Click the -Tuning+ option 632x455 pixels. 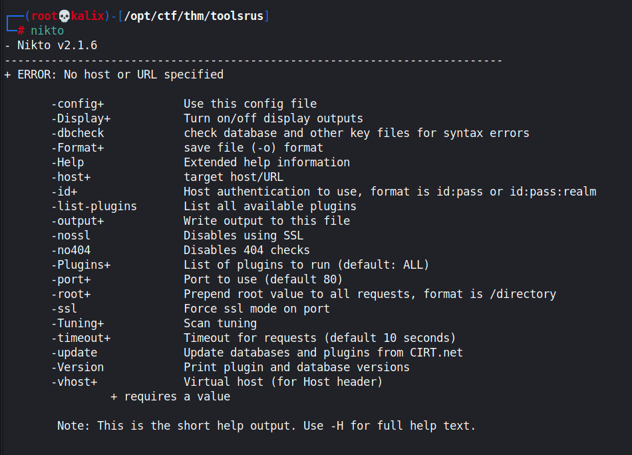78,323
